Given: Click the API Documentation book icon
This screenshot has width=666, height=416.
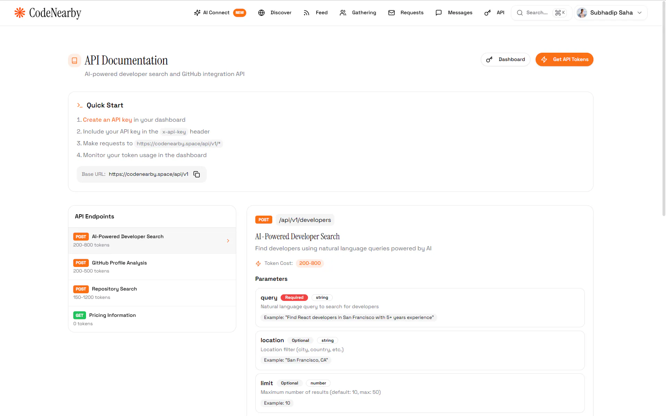Looking at the screenshot, I should click(74, 61).
